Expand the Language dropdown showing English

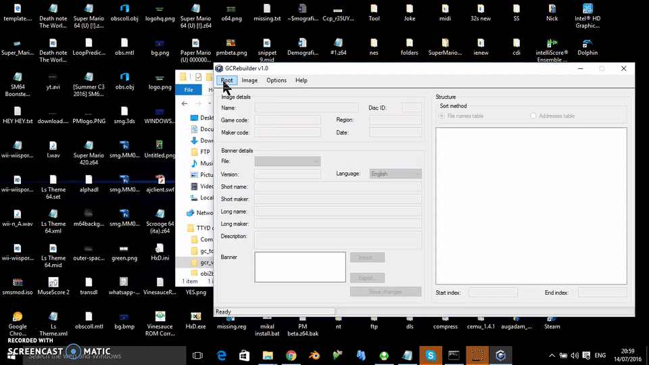click(395, 174)
